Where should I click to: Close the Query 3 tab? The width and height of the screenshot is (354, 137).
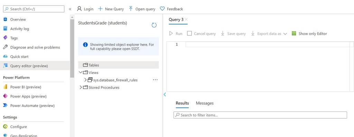point(186,20)
